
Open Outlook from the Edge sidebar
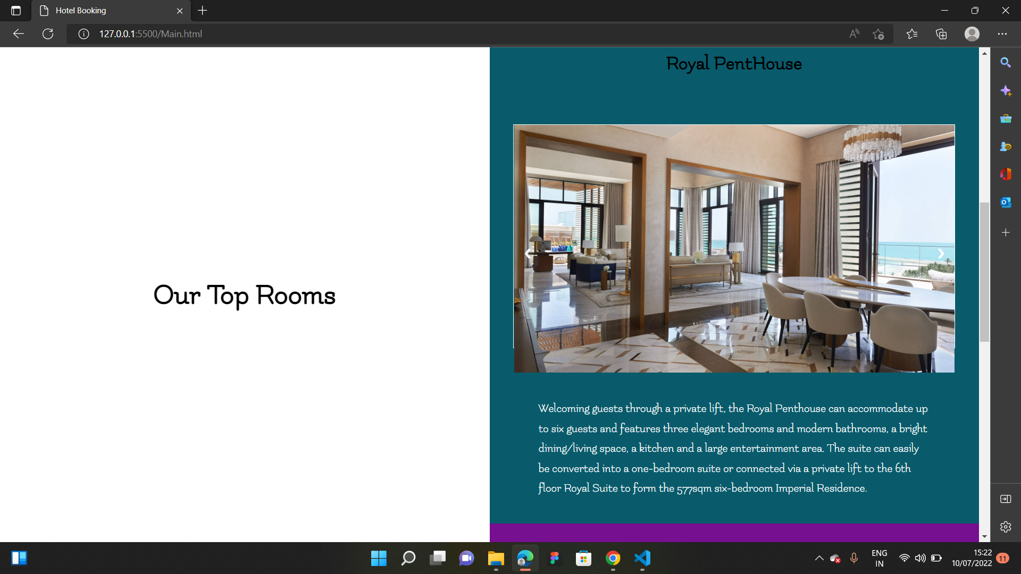pyautogui.click(x=1006, y=202)
